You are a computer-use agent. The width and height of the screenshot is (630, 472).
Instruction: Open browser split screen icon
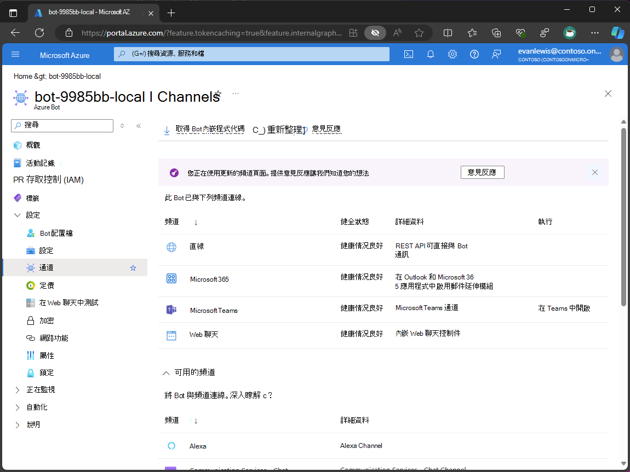[448, 33]
